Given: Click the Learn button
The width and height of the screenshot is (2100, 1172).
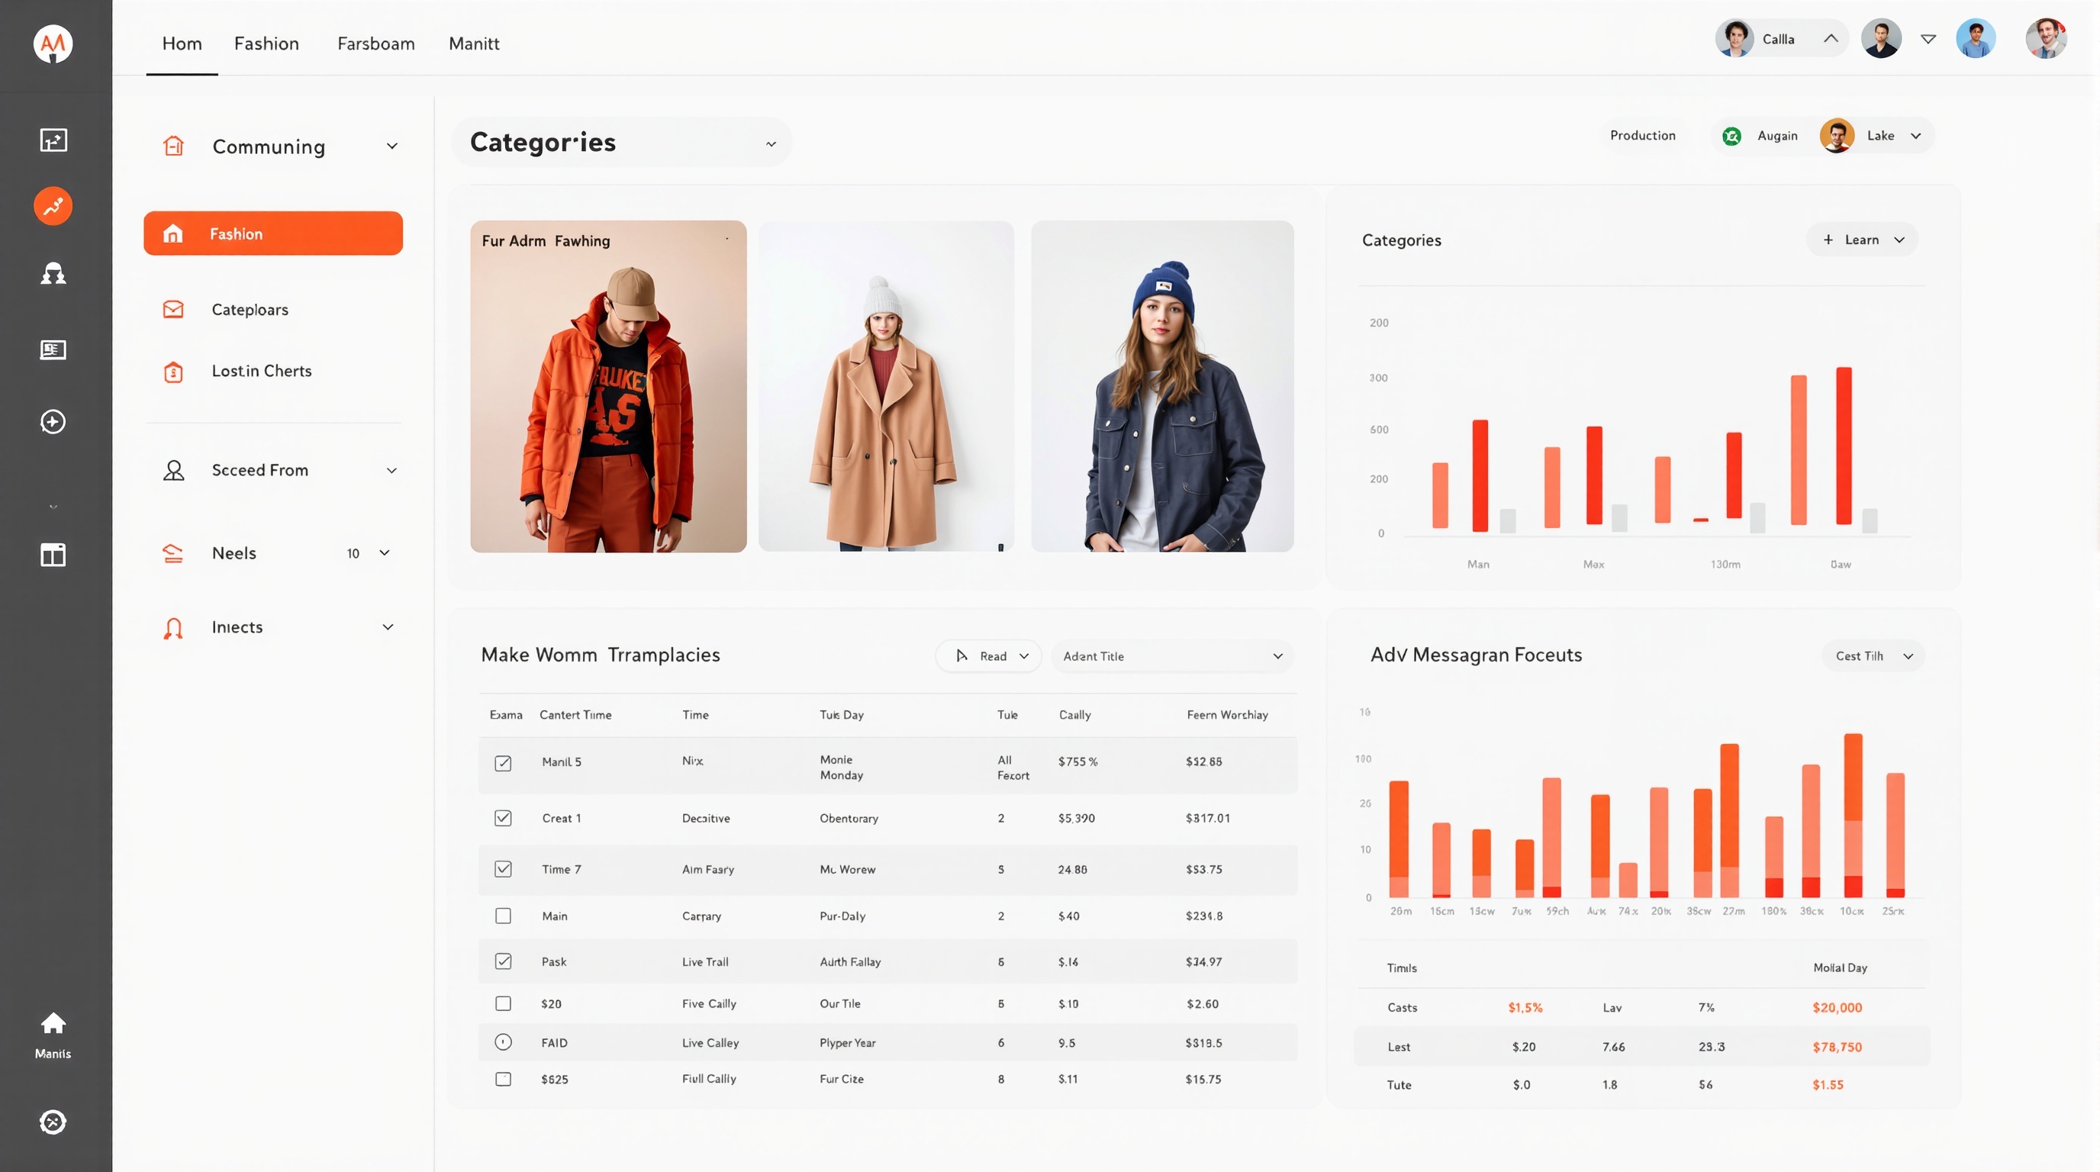Looking at the screenshot, I should [x=1861, y=240].
